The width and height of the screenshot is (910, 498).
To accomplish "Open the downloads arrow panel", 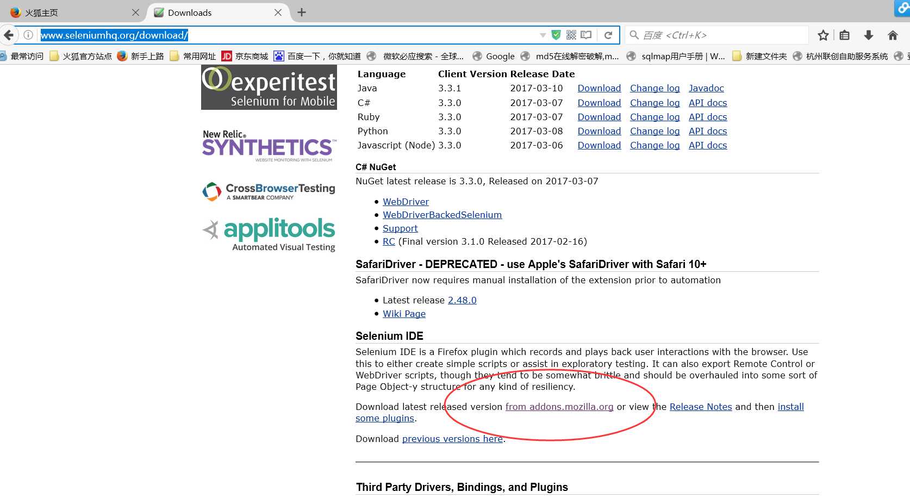I will 869,35.
